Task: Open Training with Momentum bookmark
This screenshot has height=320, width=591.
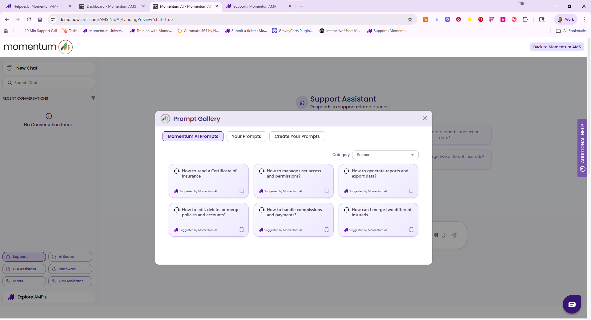Action: [151, 31]
